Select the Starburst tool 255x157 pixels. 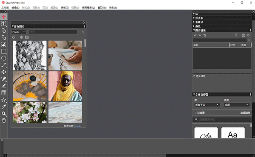(3, 100)
